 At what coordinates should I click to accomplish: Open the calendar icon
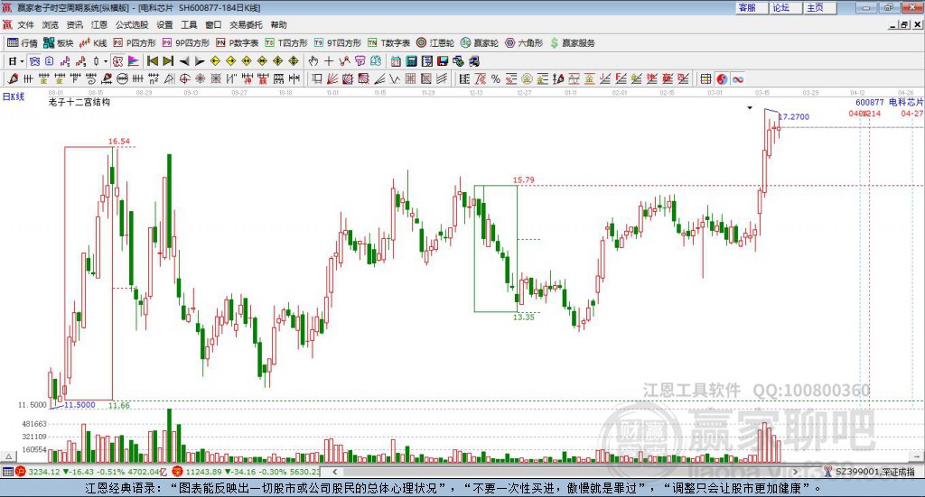(x=396, y=61)
